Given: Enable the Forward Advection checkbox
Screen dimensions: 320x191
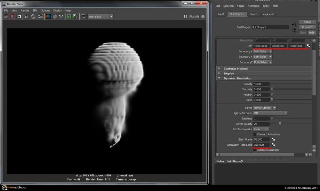Looking at the screenshot, I should click(255, 134).
